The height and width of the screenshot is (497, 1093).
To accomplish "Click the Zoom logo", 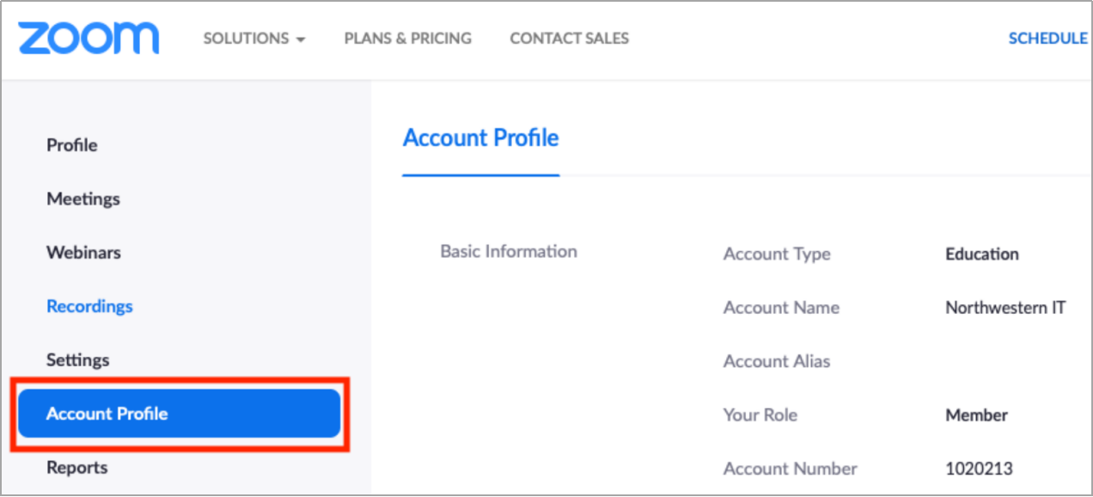I will click(x=89, y=39).
